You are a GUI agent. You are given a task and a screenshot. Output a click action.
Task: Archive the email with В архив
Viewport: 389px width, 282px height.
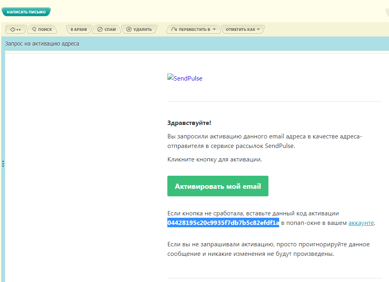[79, 29]
